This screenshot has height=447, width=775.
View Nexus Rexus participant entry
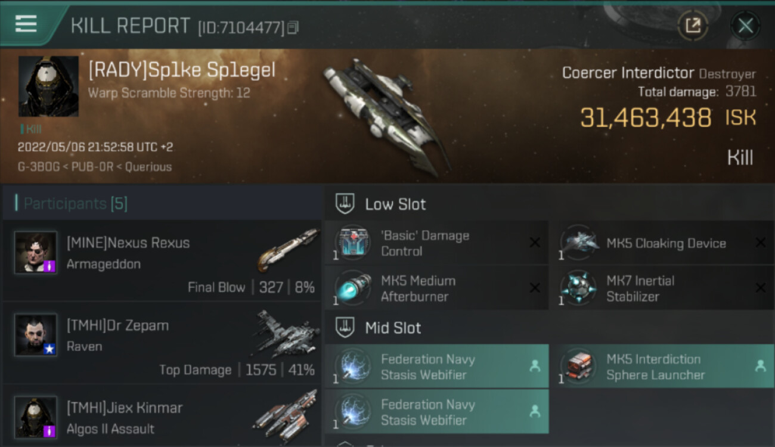point(162,260)
